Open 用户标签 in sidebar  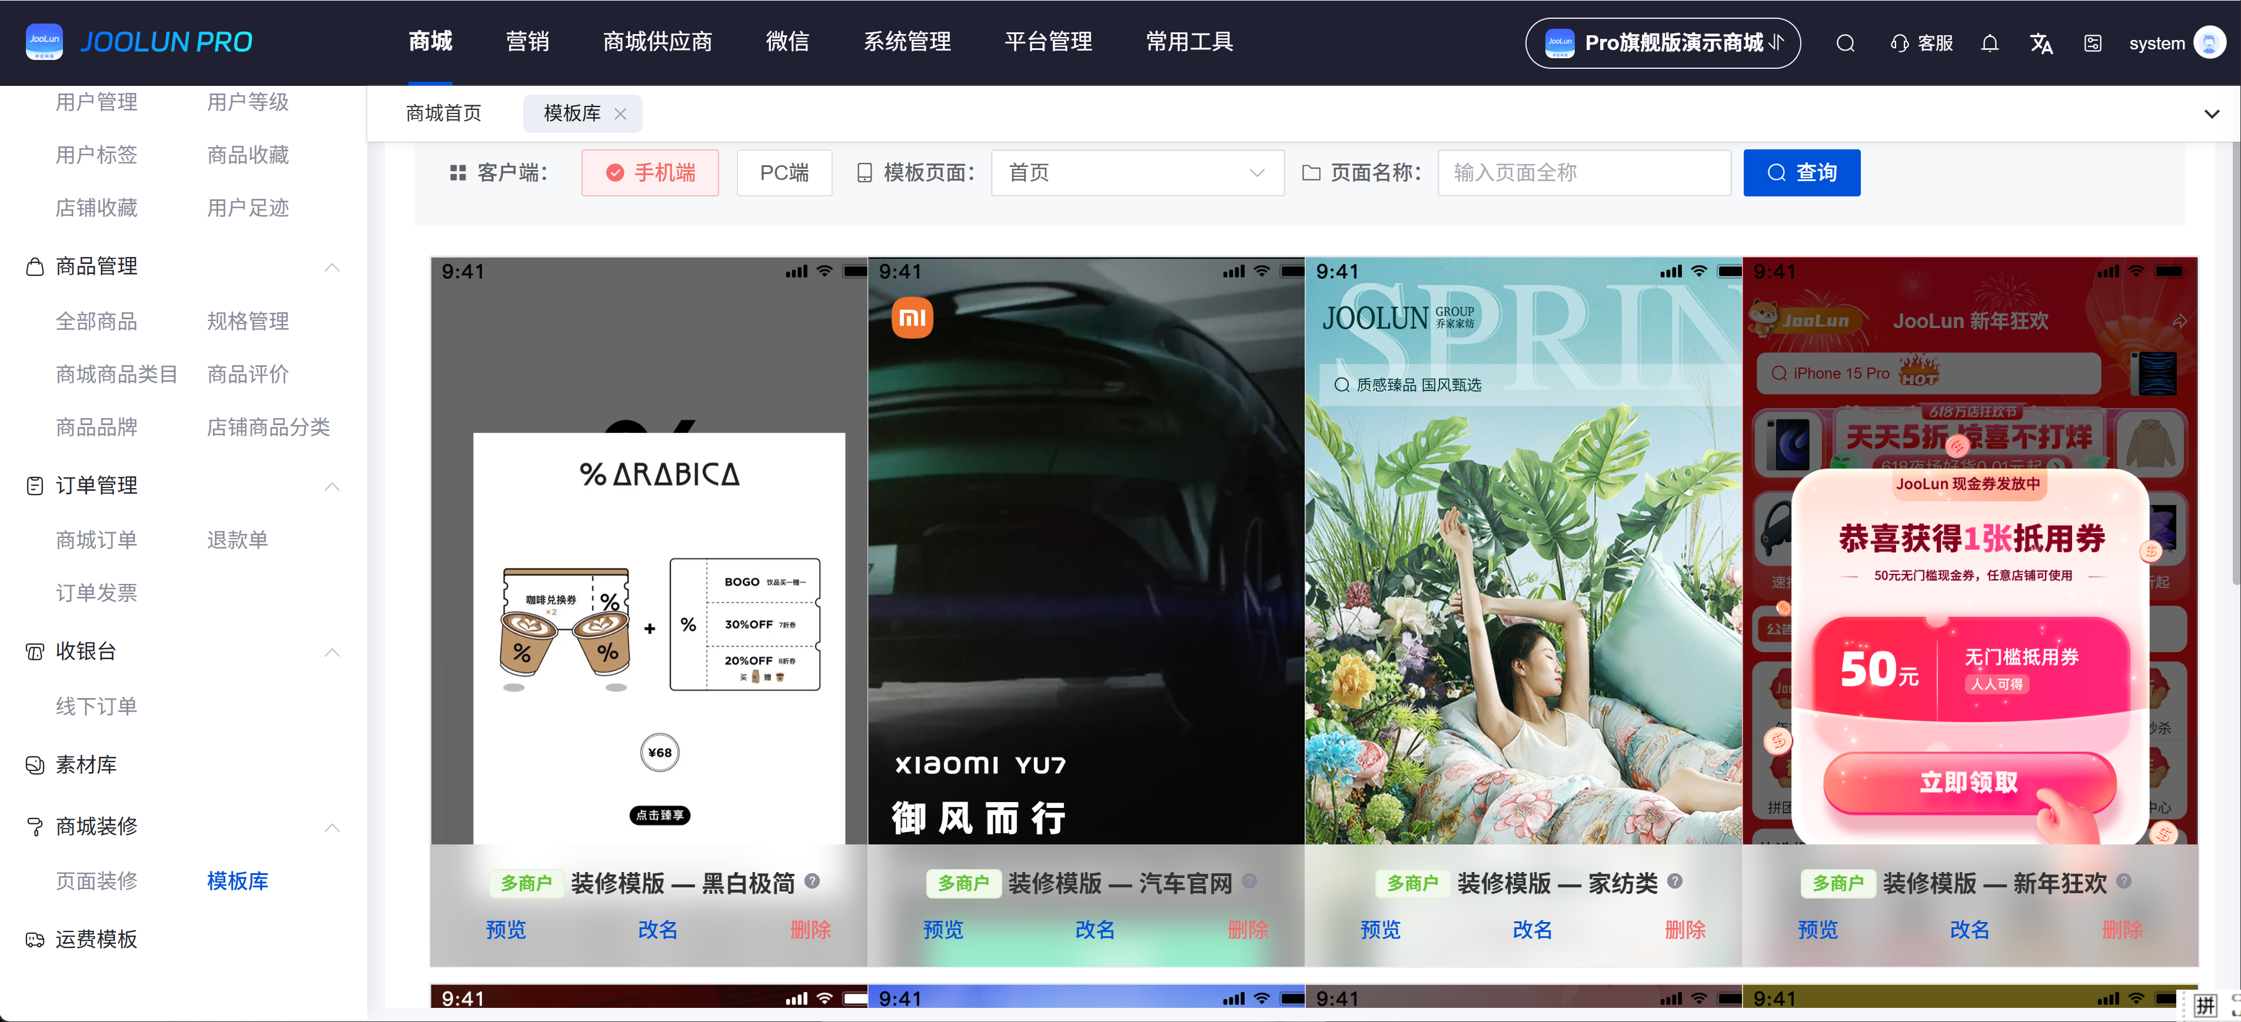click(97, 156)
